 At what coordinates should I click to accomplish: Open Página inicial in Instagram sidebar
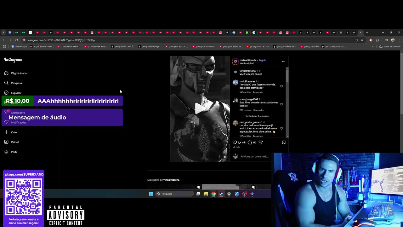point(16,73)
